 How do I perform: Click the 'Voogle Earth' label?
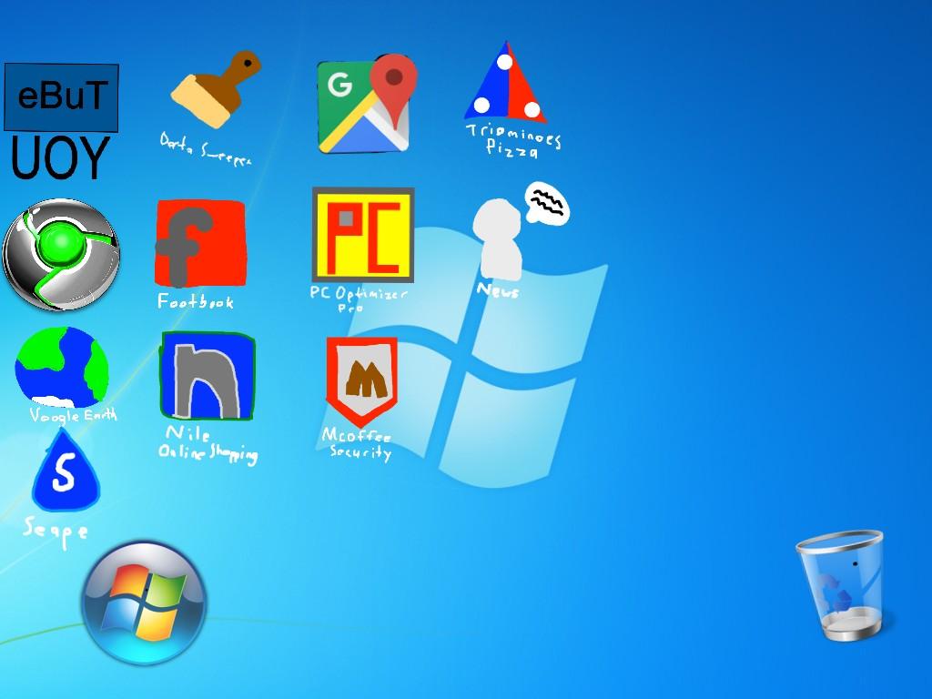click(74, 415)
